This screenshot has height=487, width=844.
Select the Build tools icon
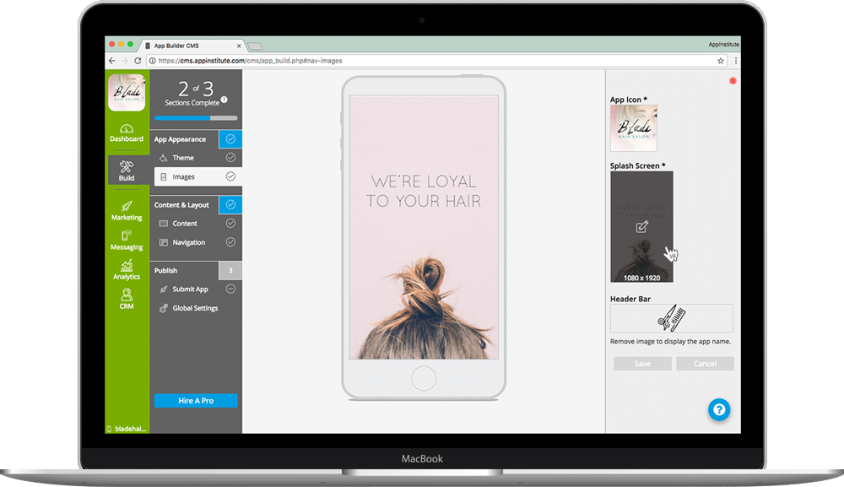127,167
